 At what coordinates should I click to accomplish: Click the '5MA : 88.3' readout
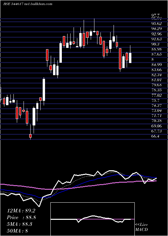(x=20, y=224)
